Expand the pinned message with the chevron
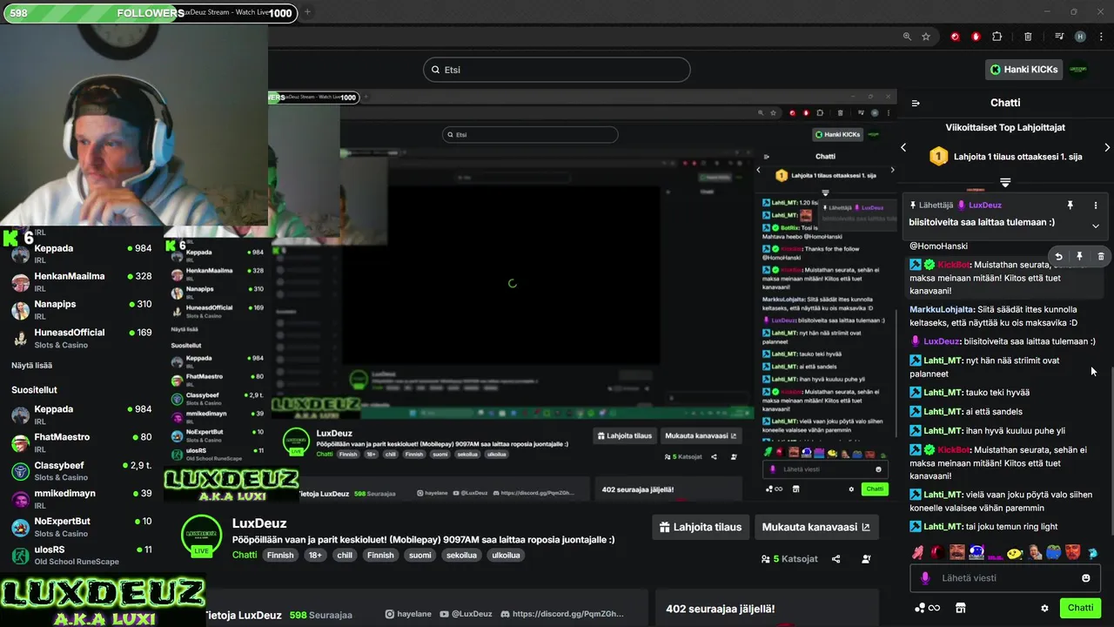 [x=1096, y=226]
